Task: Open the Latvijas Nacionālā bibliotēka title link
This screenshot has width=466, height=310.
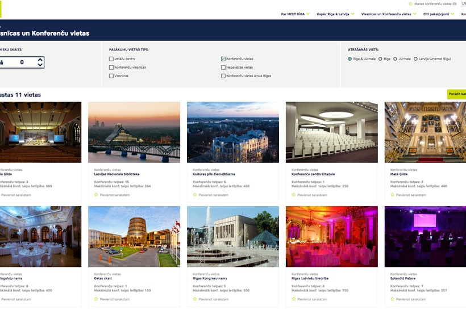Action: [117, 174]
